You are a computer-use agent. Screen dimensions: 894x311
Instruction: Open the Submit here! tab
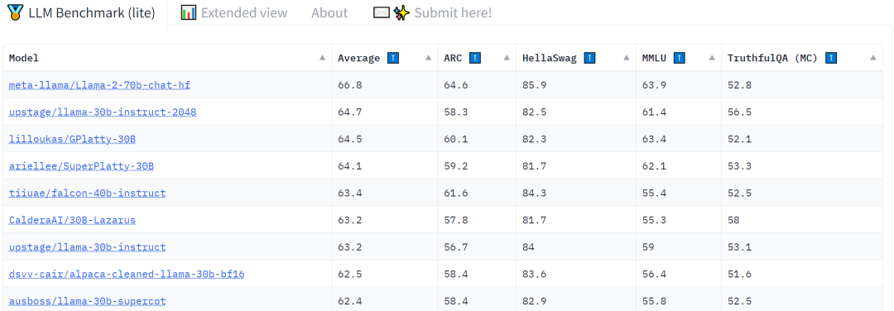click(432, 12)
